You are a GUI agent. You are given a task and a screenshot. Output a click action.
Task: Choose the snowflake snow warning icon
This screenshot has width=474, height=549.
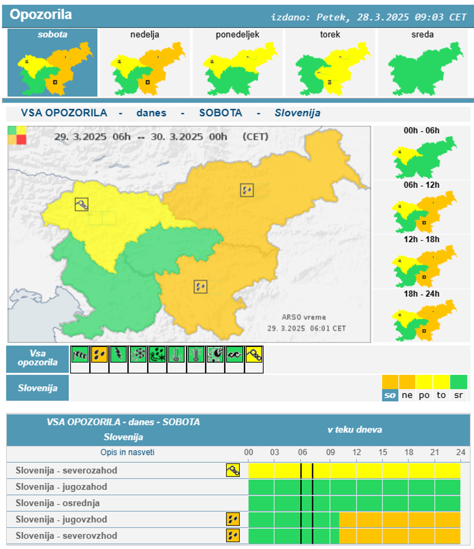coord(138,355)
